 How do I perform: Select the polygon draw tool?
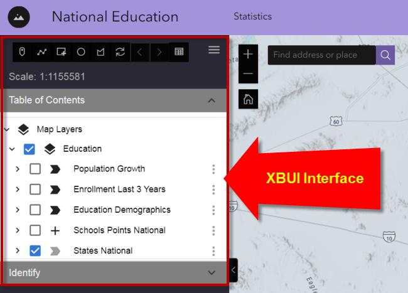coord(100,52)
